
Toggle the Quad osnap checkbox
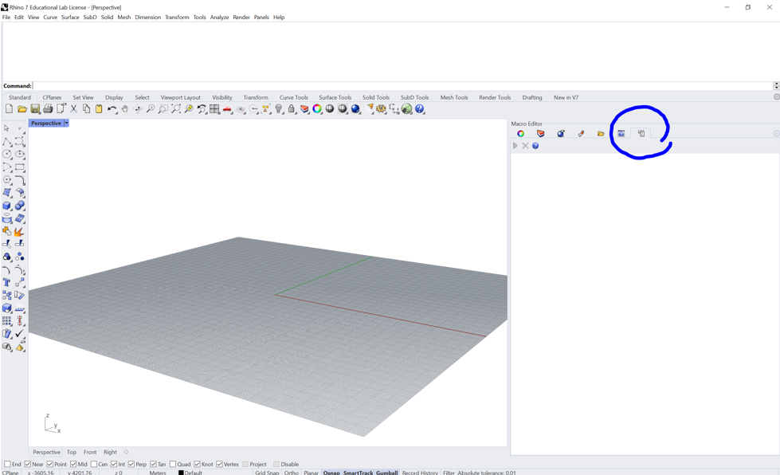173,464
